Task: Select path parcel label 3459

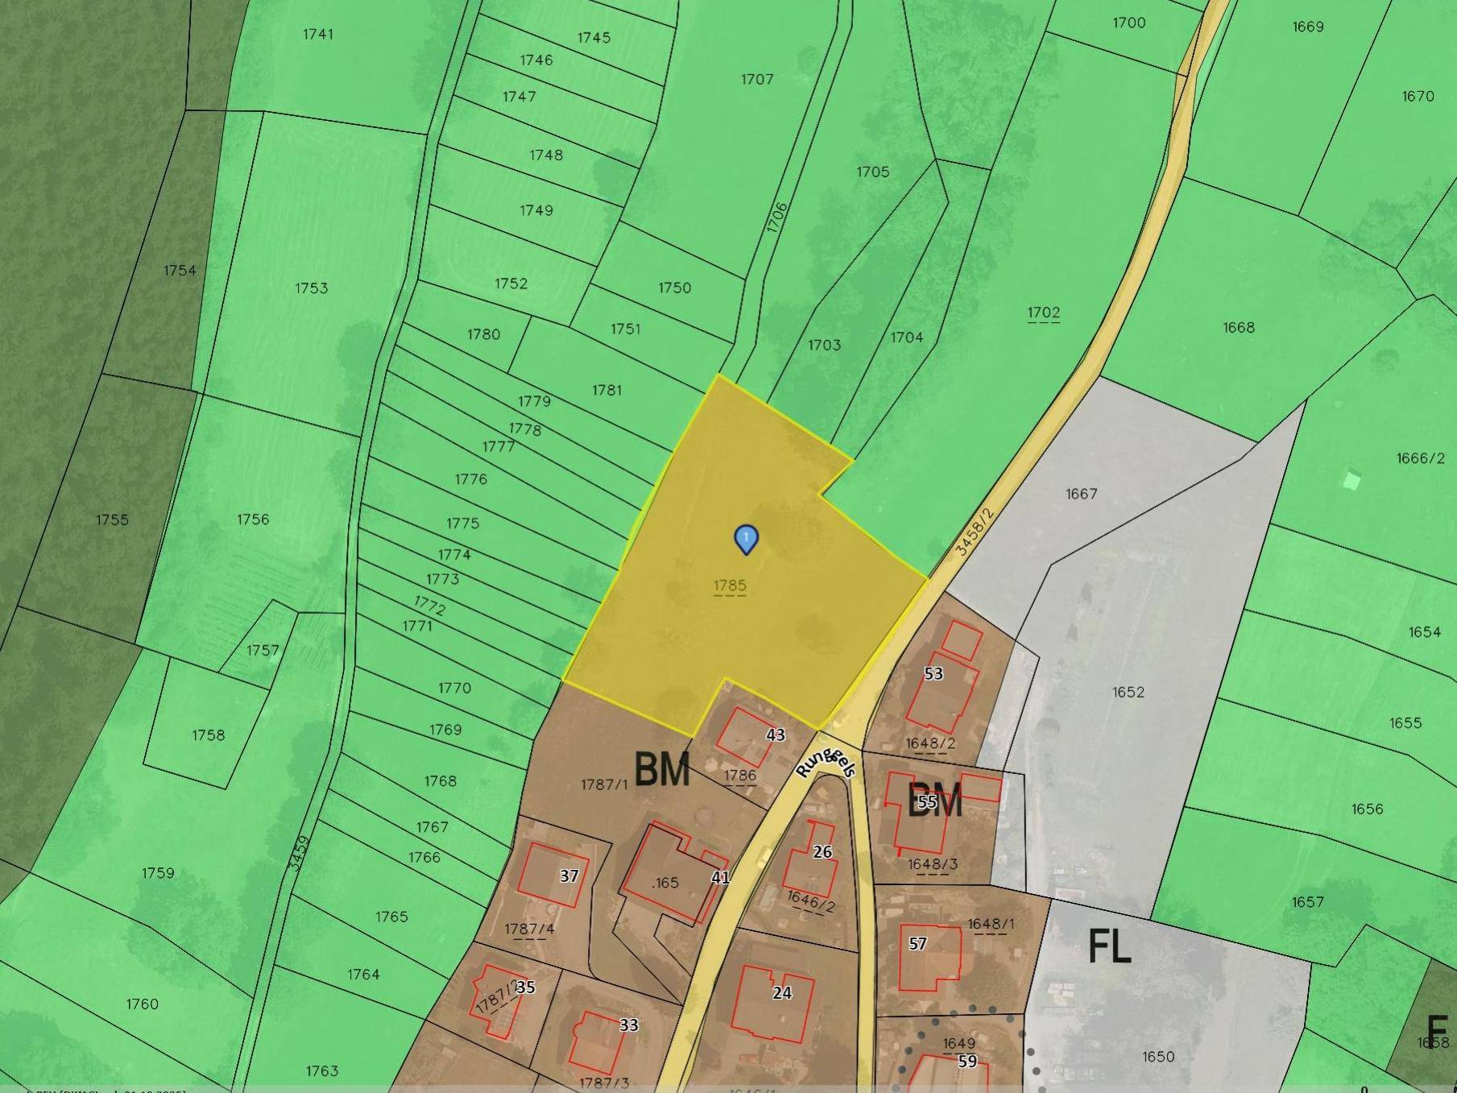Action: (299, 853)
